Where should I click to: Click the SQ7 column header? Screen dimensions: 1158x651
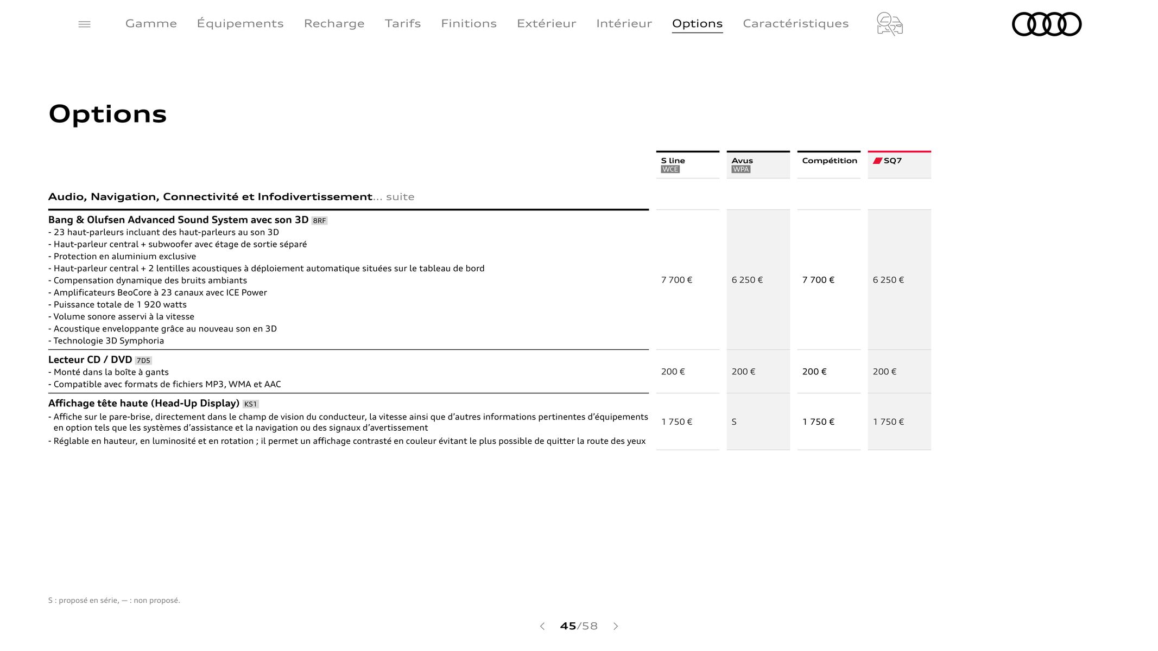pos(899,164)
